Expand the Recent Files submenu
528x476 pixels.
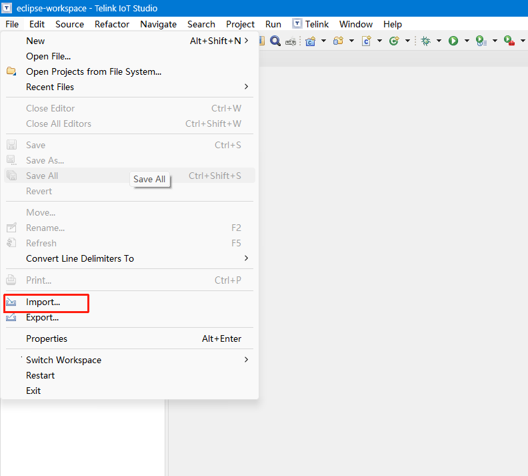tap(246, 87)
